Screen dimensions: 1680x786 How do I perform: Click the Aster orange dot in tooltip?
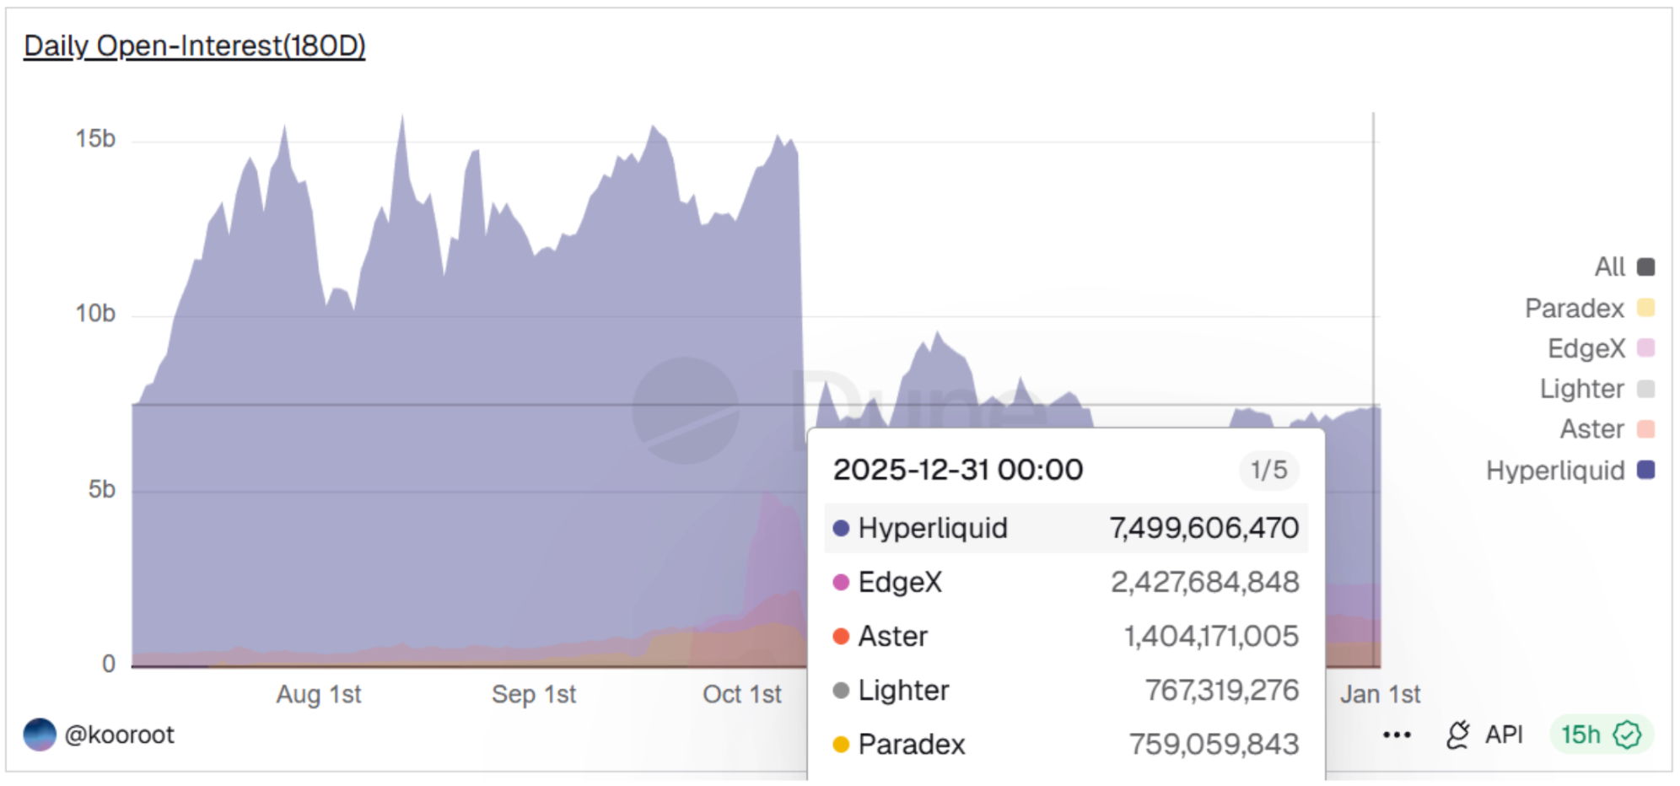841,636
